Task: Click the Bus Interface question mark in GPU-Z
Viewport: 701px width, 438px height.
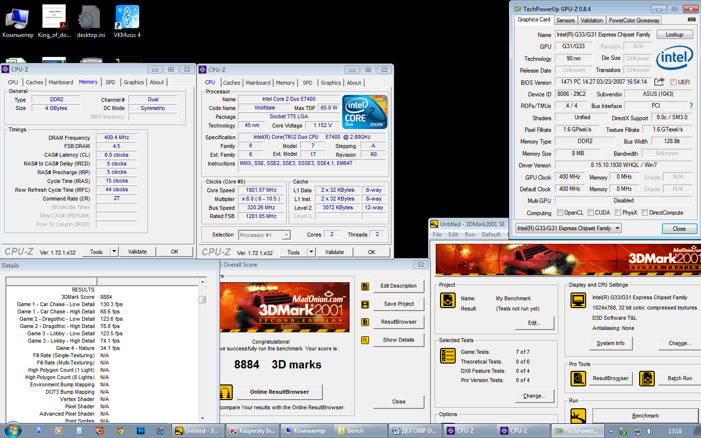Action: 691,106
